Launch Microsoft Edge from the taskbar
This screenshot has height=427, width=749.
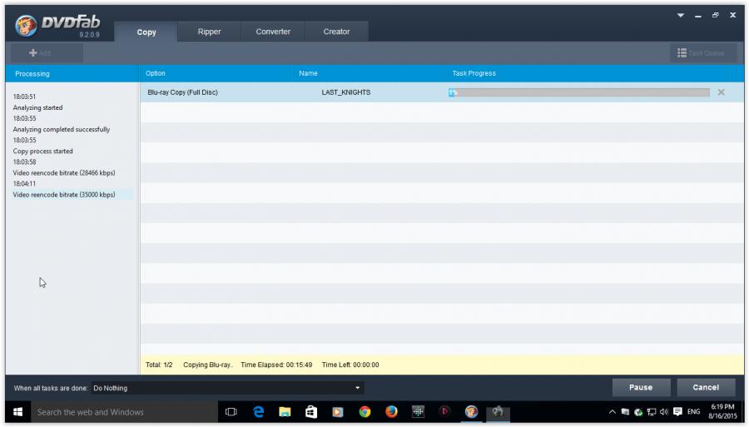click(x=259, y=412)
